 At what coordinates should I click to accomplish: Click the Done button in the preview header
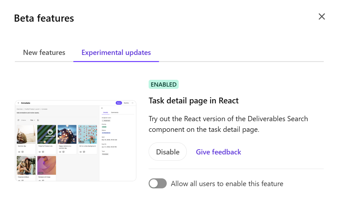coord(119,103)
